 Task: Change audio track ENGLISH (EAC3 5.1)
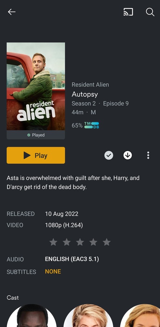coord(72,259)
